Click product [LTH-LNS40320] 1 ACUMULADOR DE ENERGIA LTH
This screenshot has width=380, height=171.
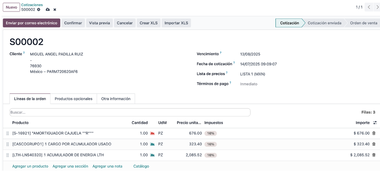pyautogui.click(x=58, y=155)
